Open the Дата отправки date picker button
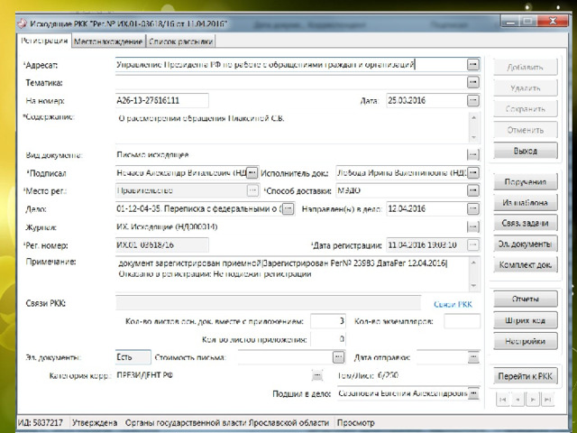The image size is (577, 433). click(x=472, y=357)
